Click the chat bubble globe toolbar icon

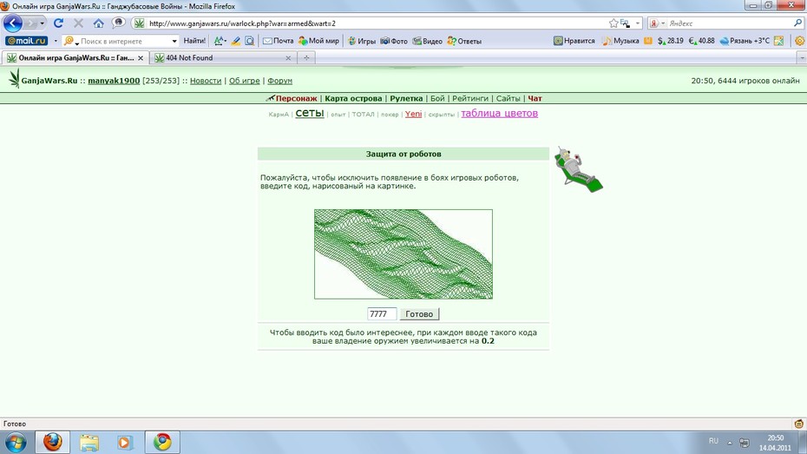pyautogui.click(x=118, y=23)
